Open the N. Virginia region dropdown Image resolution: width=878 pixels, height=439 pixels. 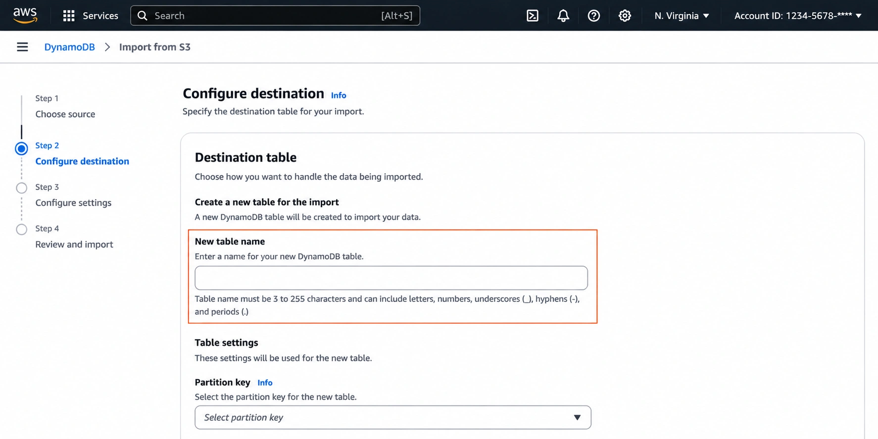click(682, 16)
